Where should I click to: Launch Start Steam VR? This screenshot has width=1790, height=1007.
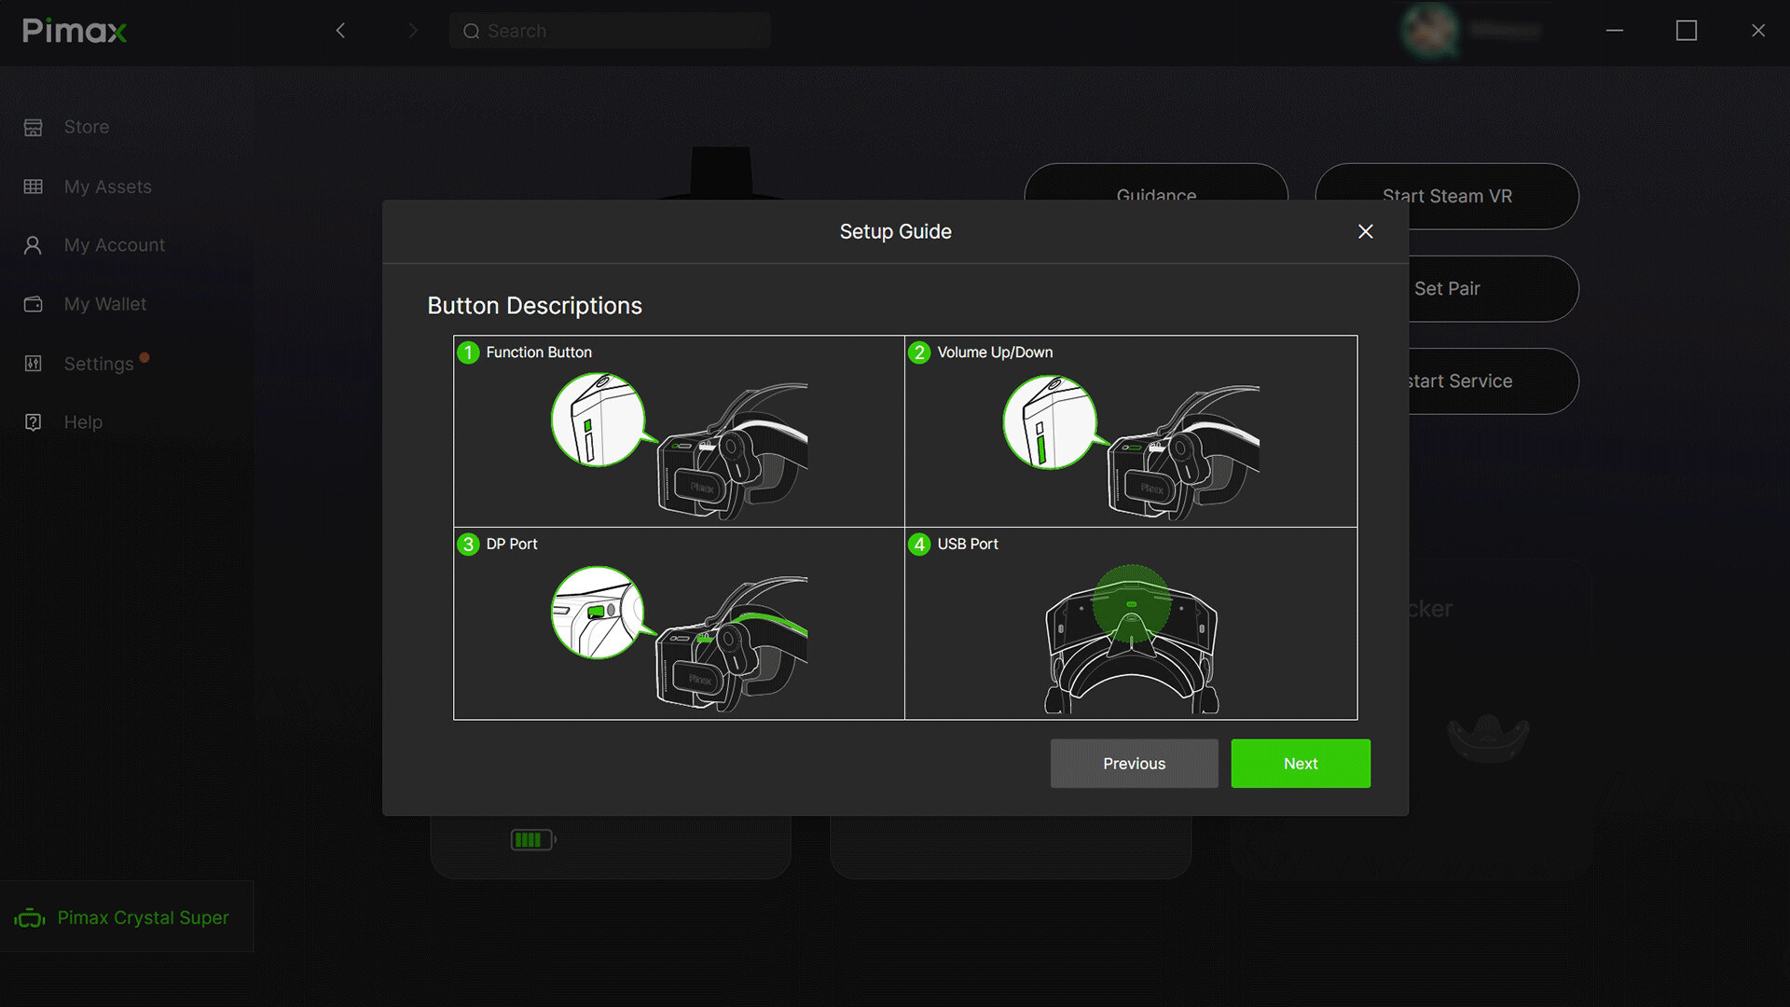click(1446, 196)
